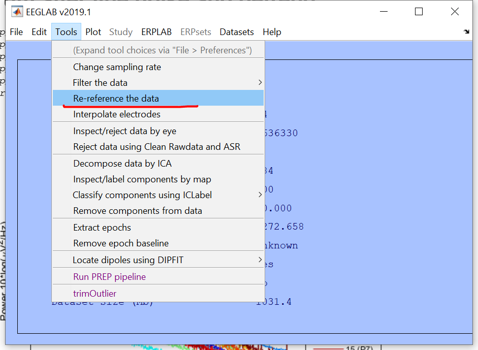Open the ERPLAB menu
Image resolution: width=478 pixels, height=350 pixels.
[156, 31]
